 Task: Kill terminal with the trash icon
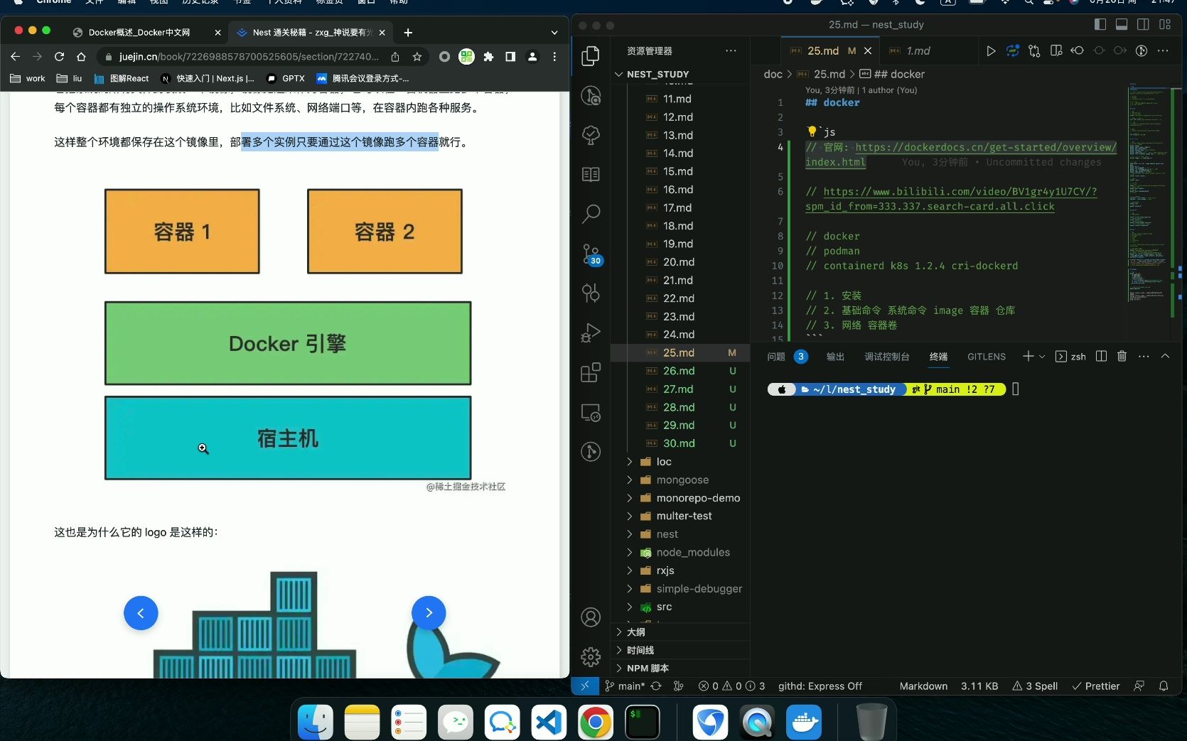click(x=1122, y=356)
